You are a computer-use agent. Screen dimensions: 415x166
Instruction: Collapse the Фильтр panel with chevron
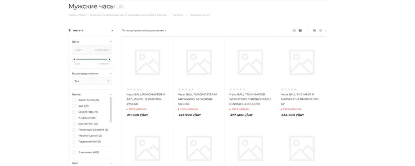click(112, 31)
